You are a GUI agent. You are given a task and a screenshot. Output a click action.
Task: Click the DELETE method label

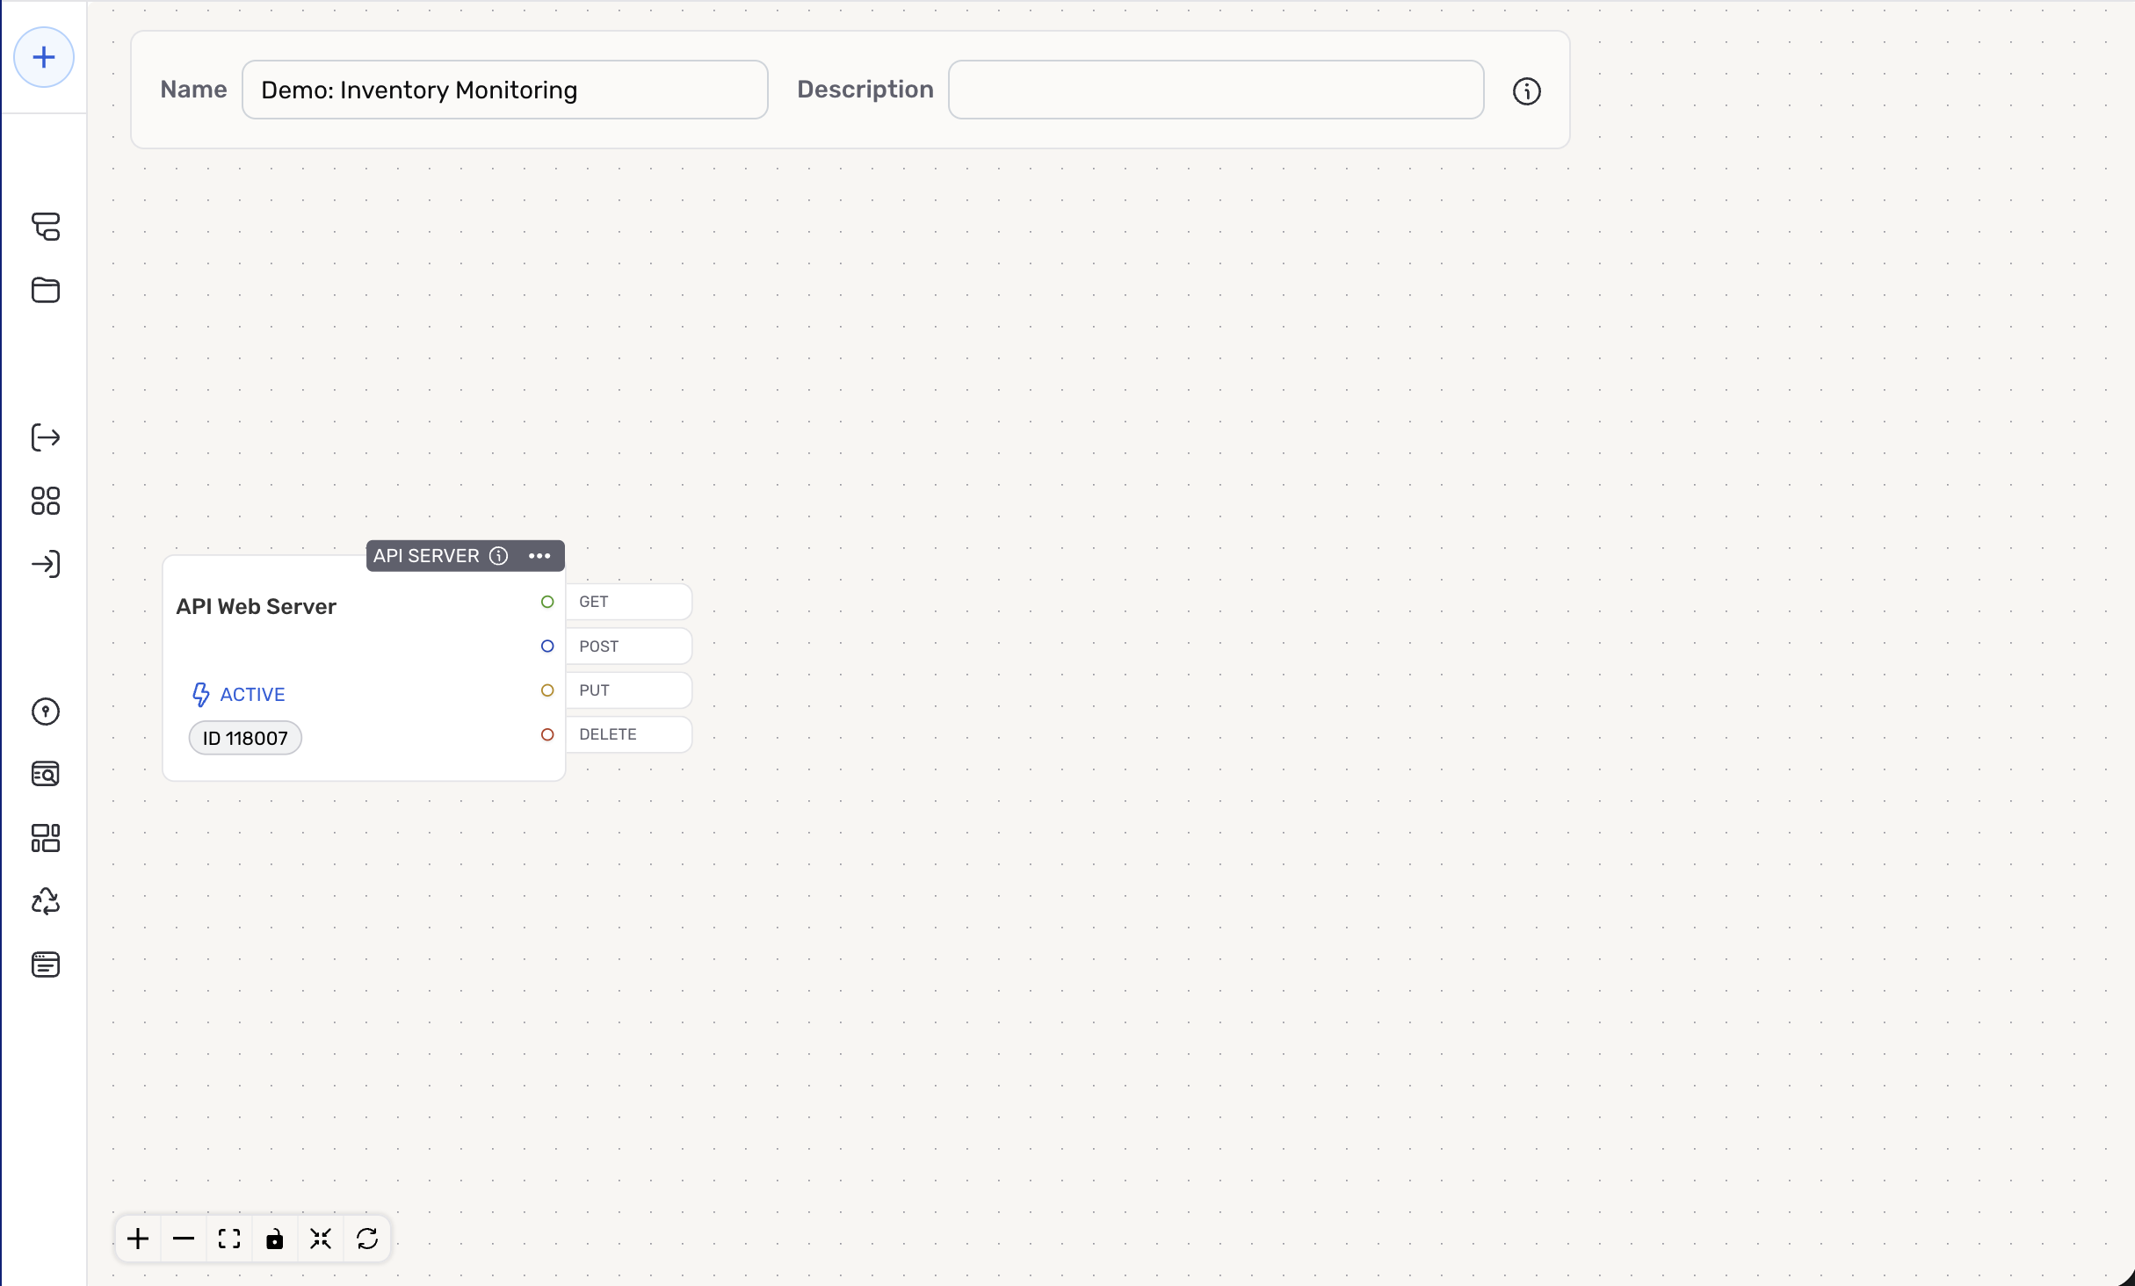pos(608,734)
